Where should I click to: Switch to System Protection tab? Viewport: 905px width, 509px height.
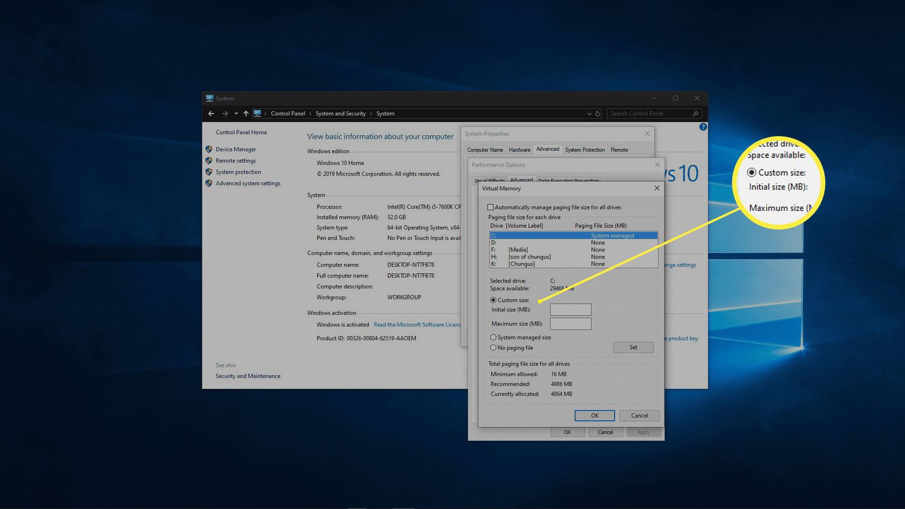coord(585,150)
